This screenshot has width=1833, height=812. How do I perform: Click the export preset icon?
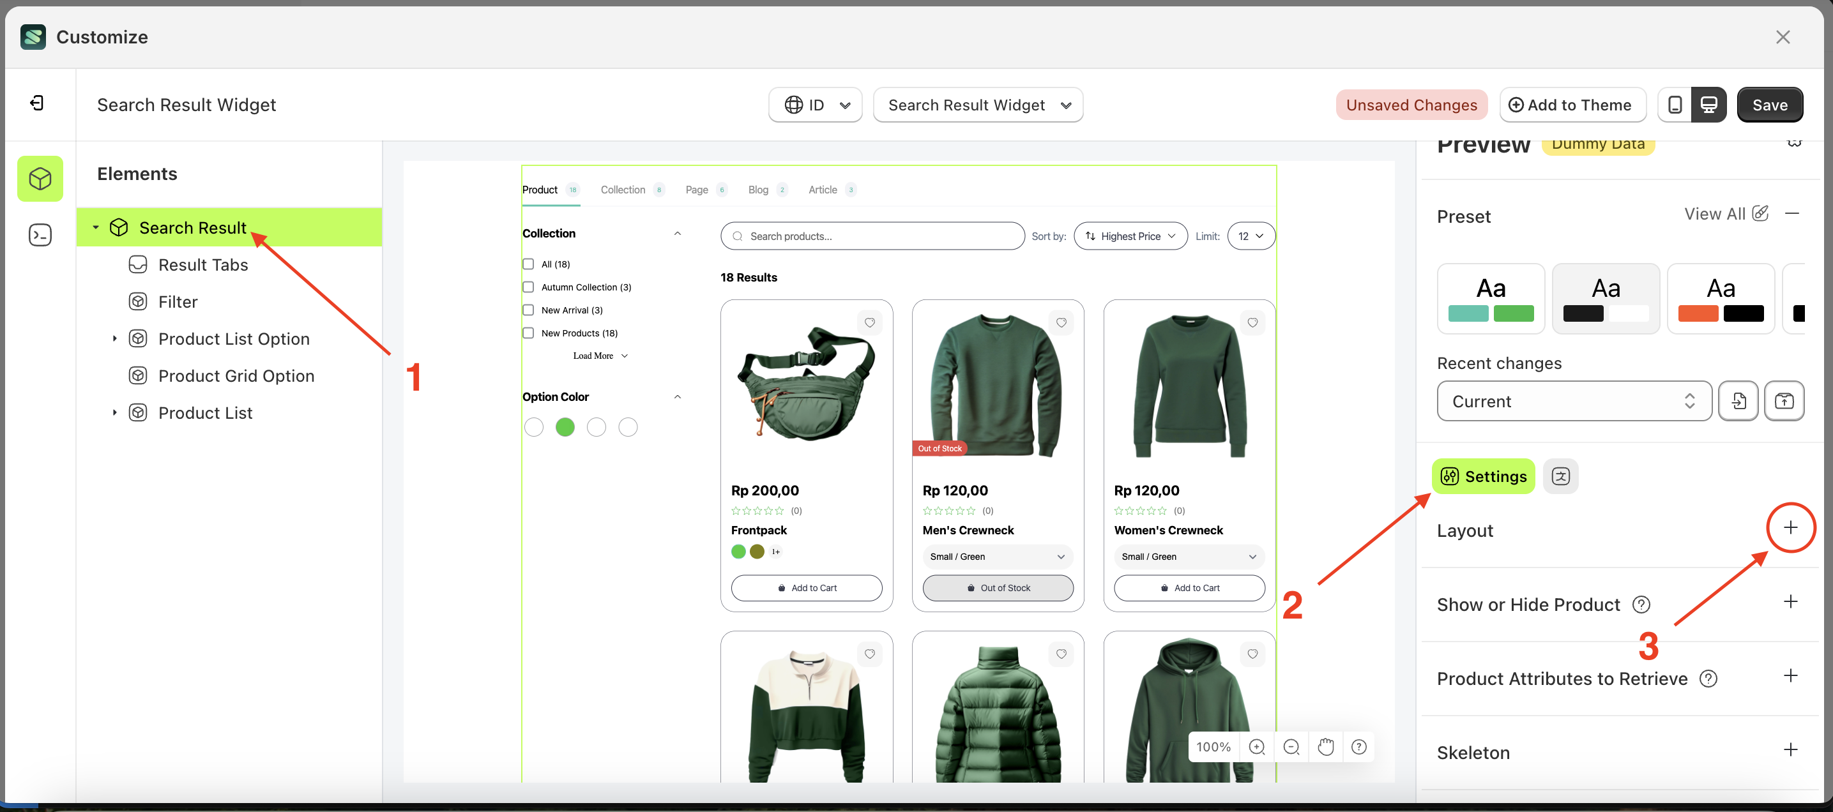pos(1783,401)
